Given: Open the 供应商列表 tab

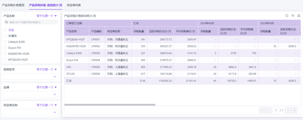Looking at the screenshot, I should point(74,5).
